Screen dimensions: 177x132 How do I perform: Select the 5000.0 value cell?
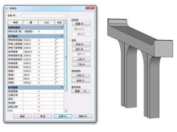(30, 63)
